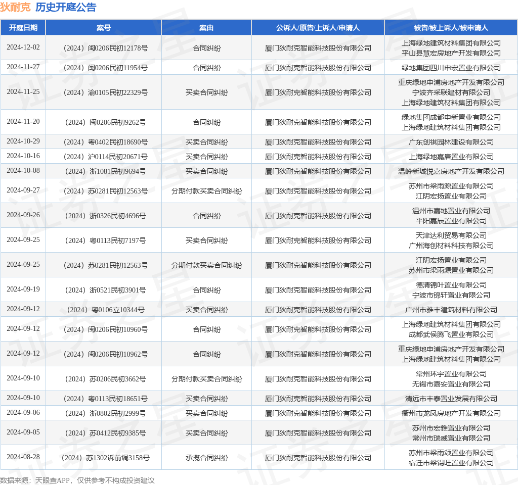Click defendant 绿地集团四川申宏置业有限公司
The width and height of the screenshot is (518, 485).
(451, 68)
